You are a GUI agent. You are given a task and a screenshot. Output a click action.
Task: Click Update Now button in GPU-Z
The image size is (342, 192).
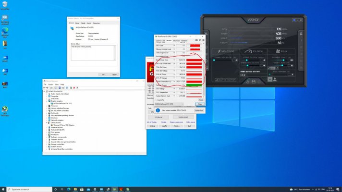[199, 110]
